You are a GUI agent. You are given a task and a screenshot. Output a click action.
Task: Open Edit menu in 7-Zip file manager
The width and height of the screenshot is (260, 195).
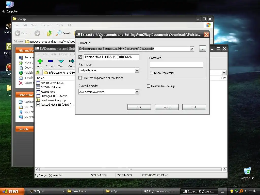[x=45, y=54]
